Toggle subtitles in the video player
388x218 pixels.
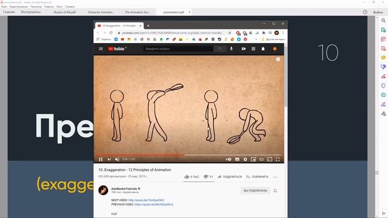(x=237, y=159)
